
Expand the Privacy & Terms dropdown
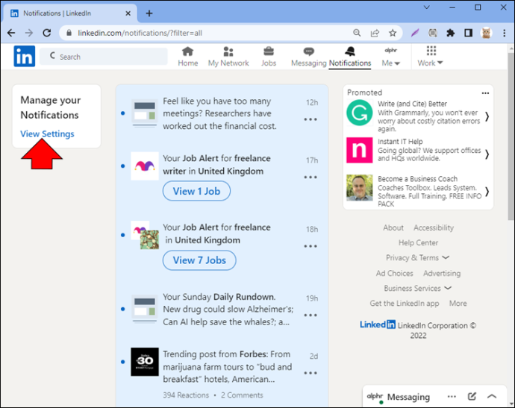tap(417, 257)
